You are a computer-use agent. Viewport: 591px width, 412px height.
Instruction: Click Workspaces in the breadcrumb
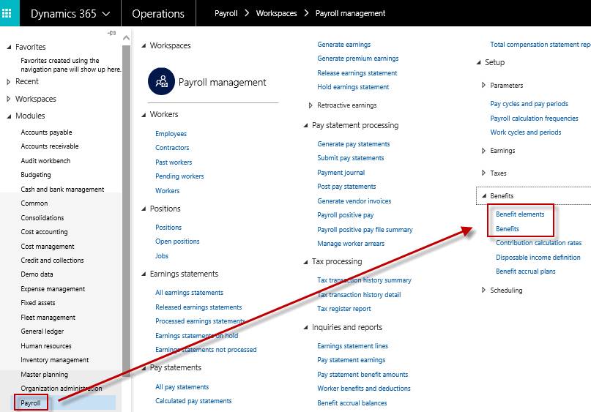276,13
